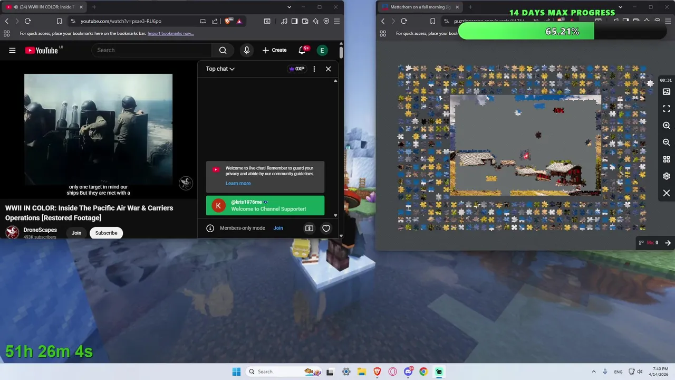Toggle the browser sidebar panel in YouTube window

point(294,21)
